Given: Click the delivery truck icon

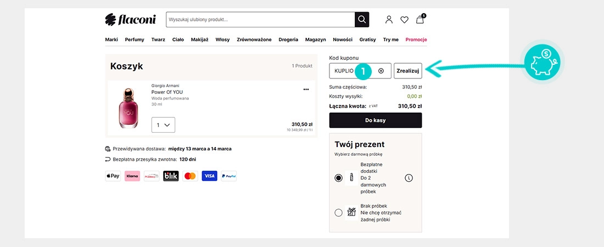Looking at the screenshot, I should tap(108, 149).
